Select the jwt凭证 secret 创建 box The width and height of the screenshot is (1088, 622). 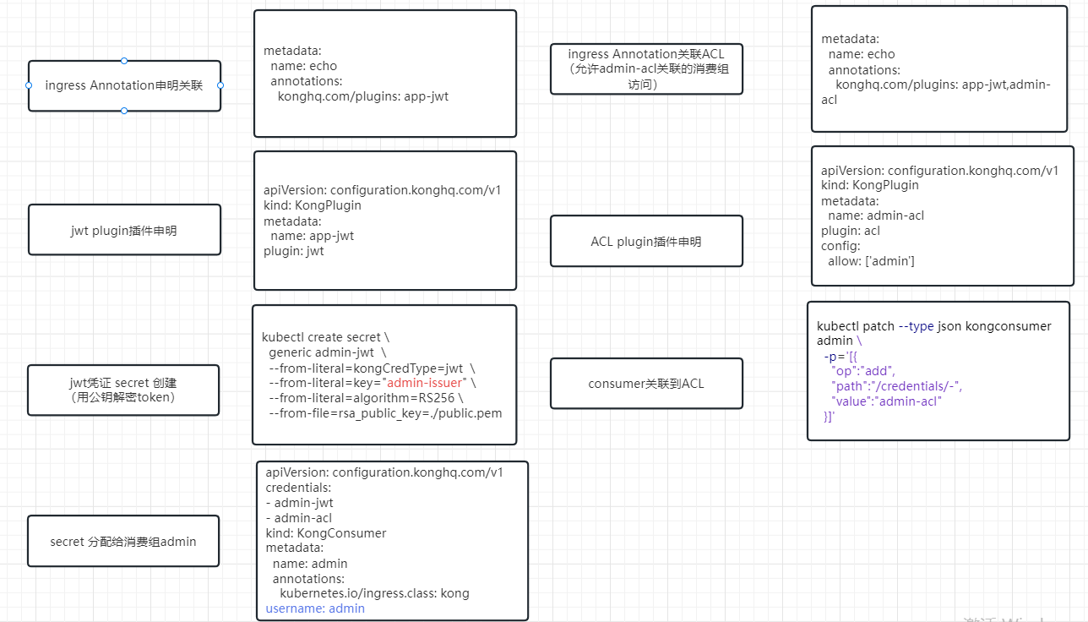(x=123, y=390)
